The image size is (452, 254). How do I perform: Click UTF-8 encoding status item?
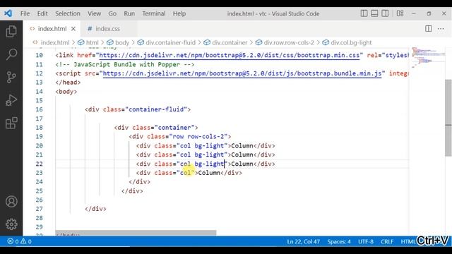pyautogui.click(x=366, y=241)
